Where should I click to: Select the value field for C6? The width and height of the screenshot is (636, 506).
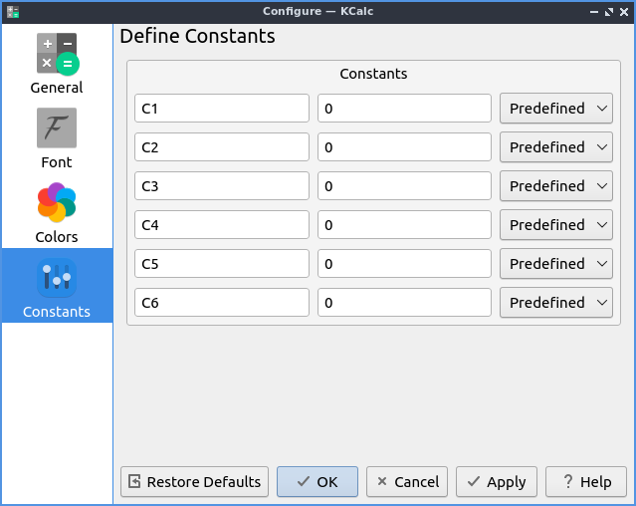[404, 303]
